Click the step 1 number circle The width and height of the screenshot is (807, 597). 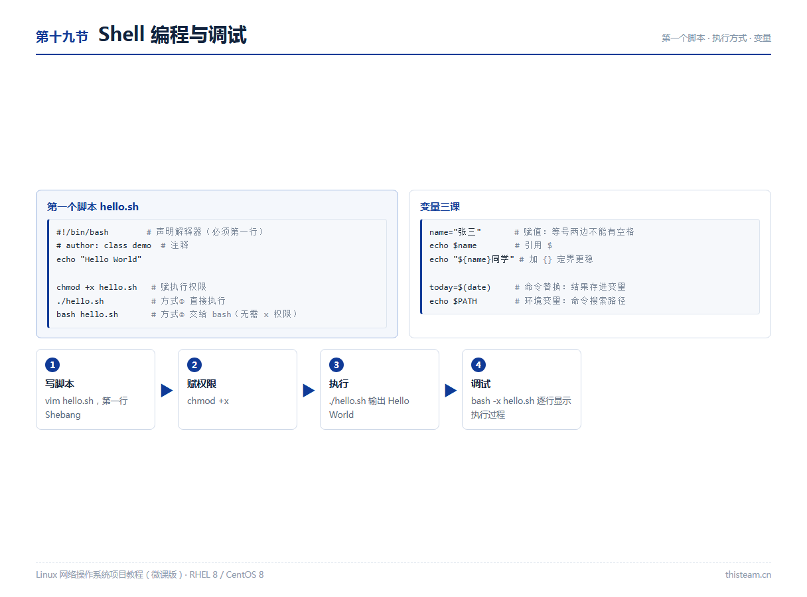(x=52, y=365)
